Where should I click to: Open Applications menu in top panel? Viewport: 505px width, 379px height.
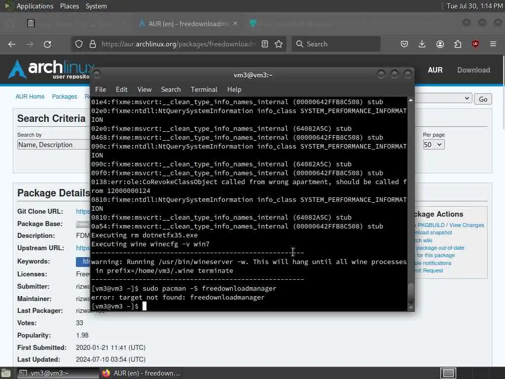coord(35,6)
